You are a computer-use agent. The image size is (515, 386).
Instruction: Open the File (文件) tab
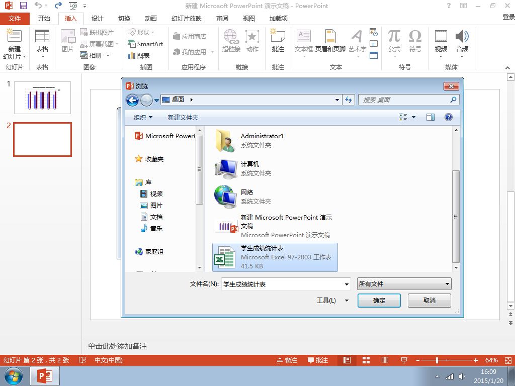15,19
